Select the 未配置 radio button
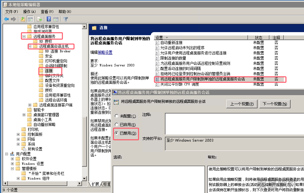This screenshot has width=304, height=193. click(116, 116)
